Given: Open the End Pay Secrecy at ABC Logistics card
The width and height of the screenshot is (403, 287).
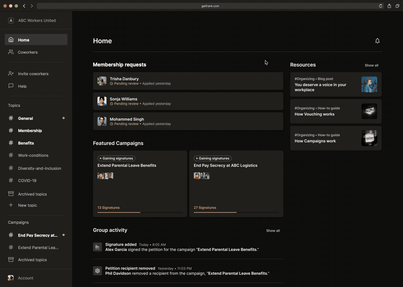Looking at the screenshot, I should [x=236, y=184].
